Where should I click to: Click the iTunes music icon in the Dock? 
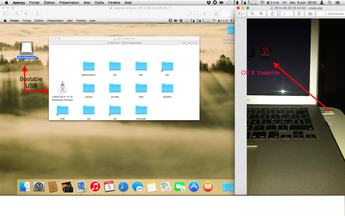pos(95,187)
